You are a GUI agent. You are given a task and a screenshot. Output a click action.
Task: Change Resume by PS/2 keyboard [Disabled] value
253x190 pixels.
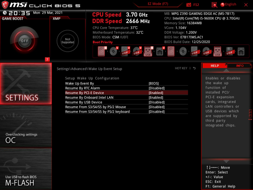tap(156, 112)
